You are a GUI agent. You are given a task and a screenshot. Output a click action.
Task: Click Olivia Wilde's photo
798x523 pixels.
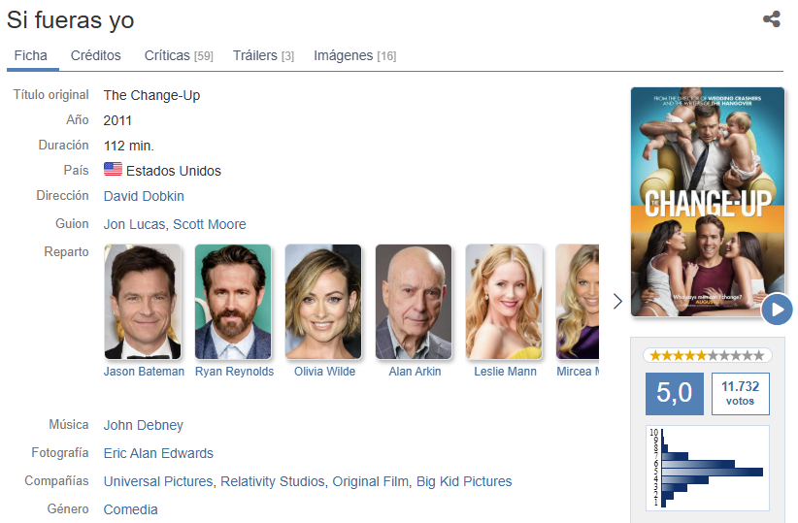click(x=323, y=302)
